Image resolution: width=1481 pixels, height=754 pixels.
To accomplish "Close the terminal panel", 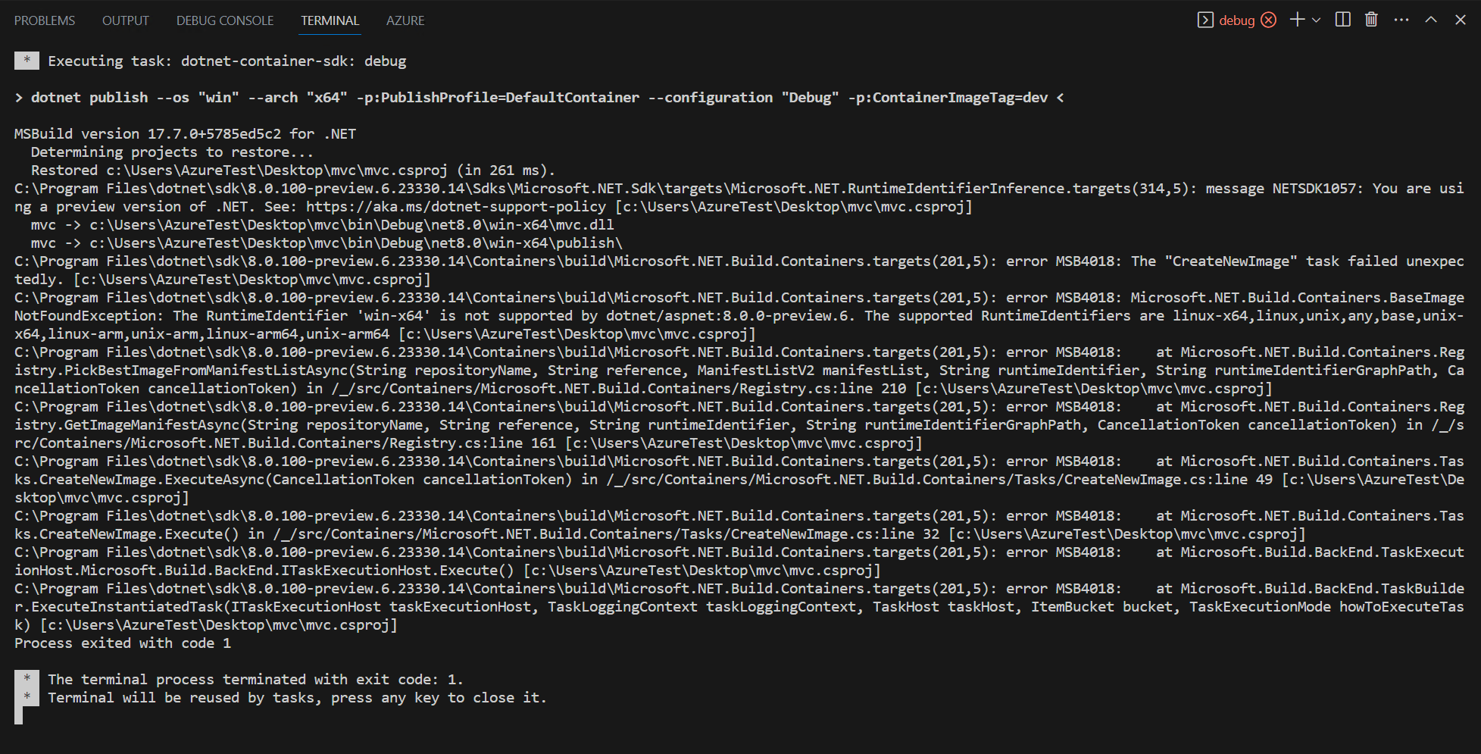I will [1461, 19].
